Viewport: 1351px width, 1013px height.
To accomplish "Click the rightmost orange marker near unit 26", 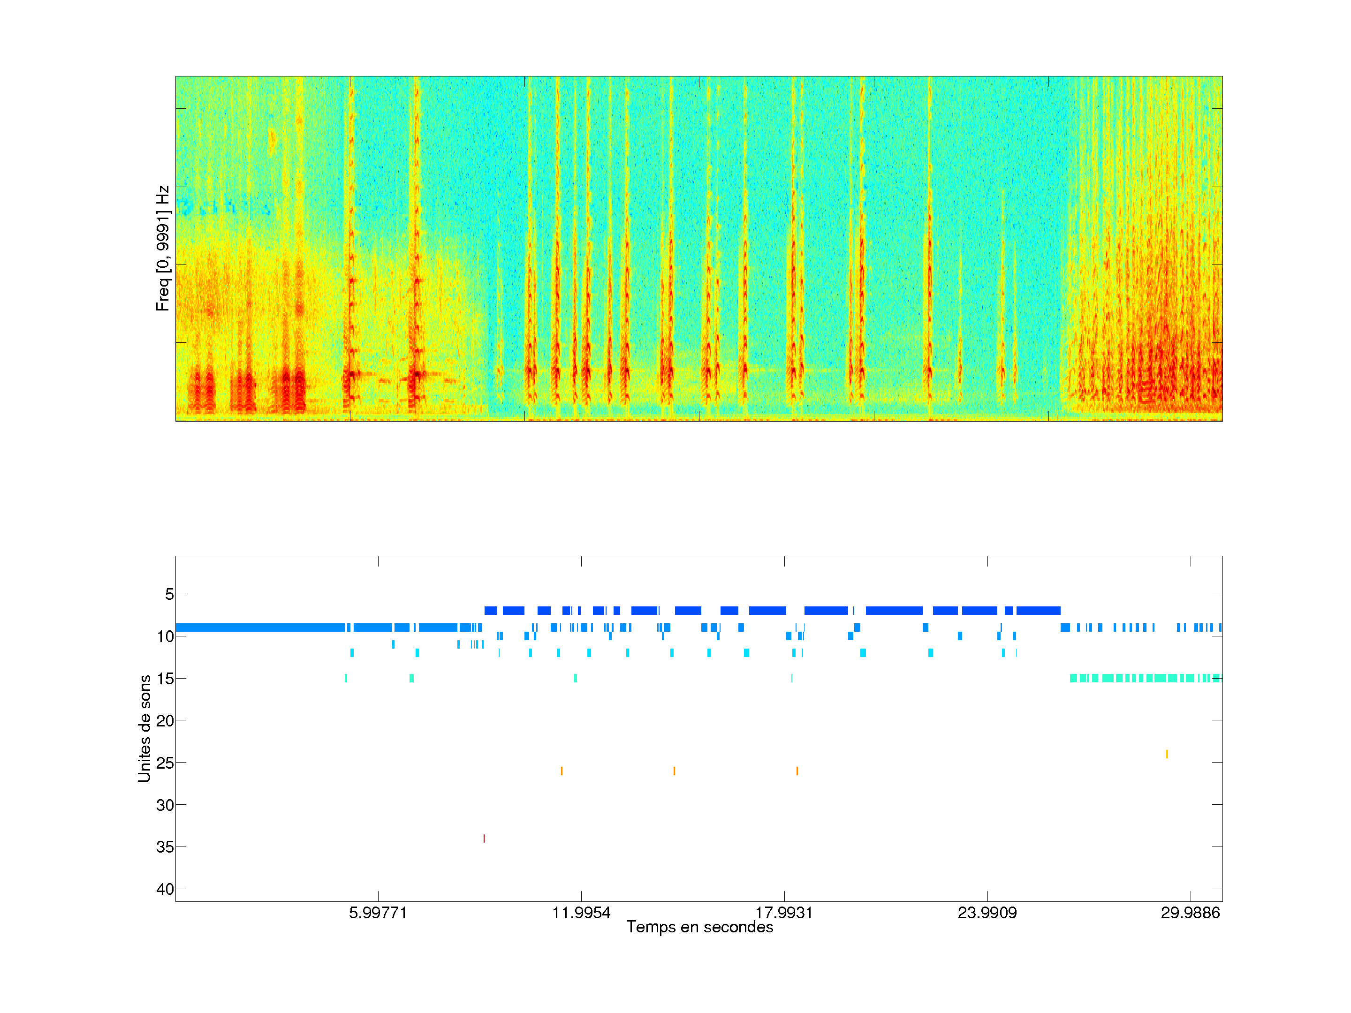I will point(797,771).
